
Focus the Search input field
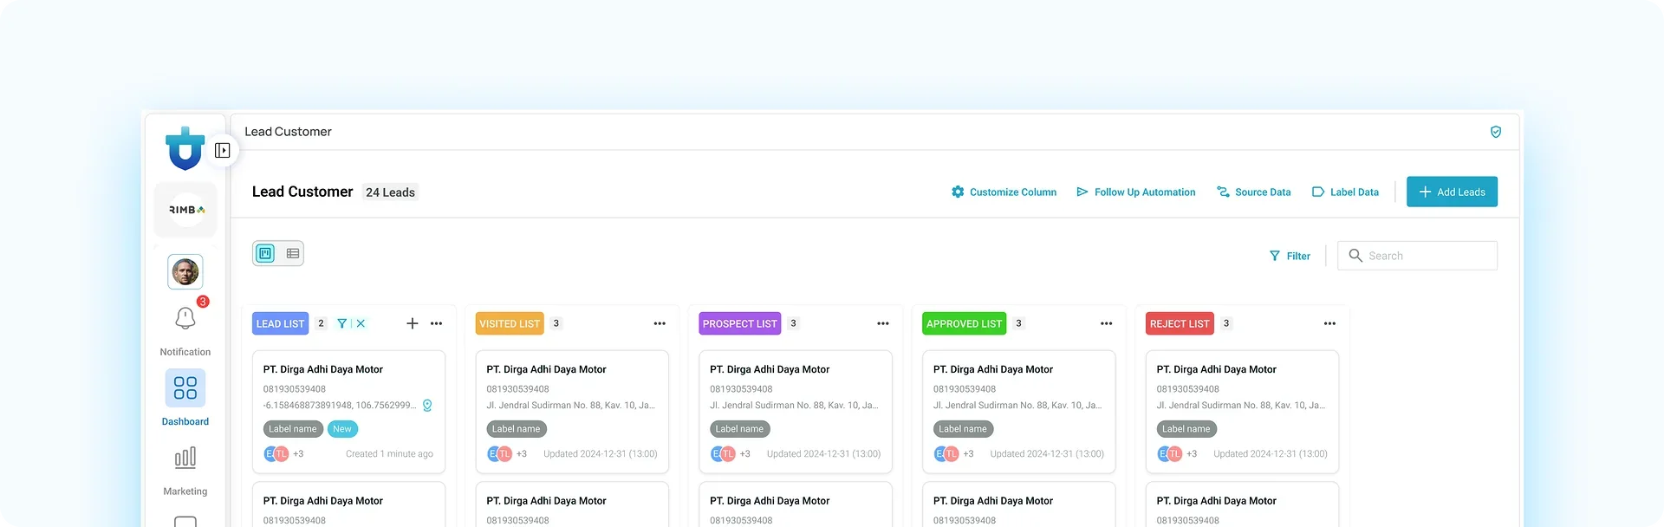coord(1417,256)
